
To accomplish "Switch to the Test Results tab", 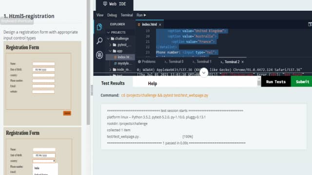I will [113, 83].
